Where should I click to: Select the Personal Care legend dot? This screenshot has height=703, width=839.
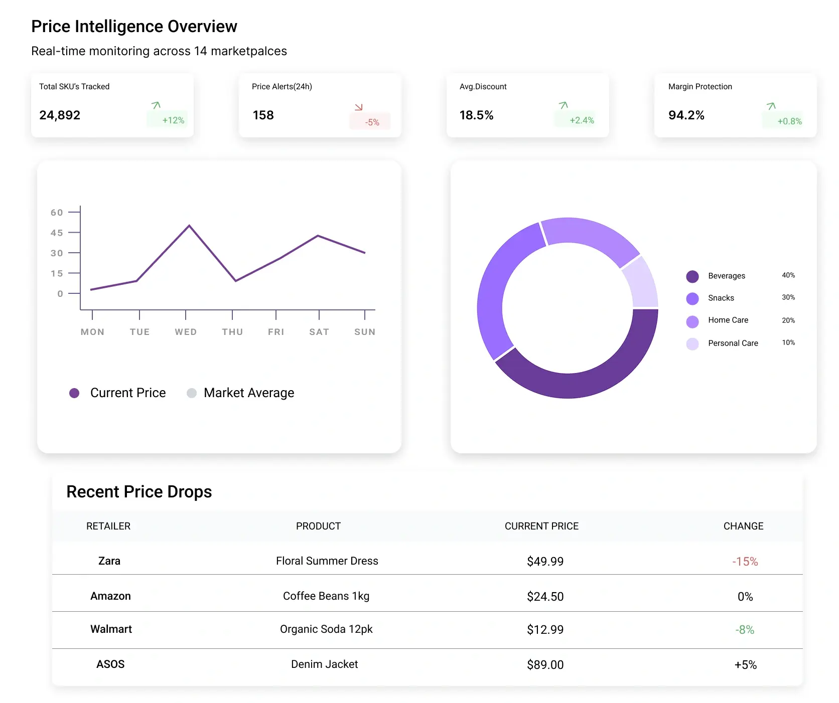coord(691,343)
